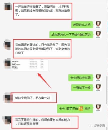Click avatar beside '卡卡 翻了三倍' message

pyautogui.click(x=98, y=108)
